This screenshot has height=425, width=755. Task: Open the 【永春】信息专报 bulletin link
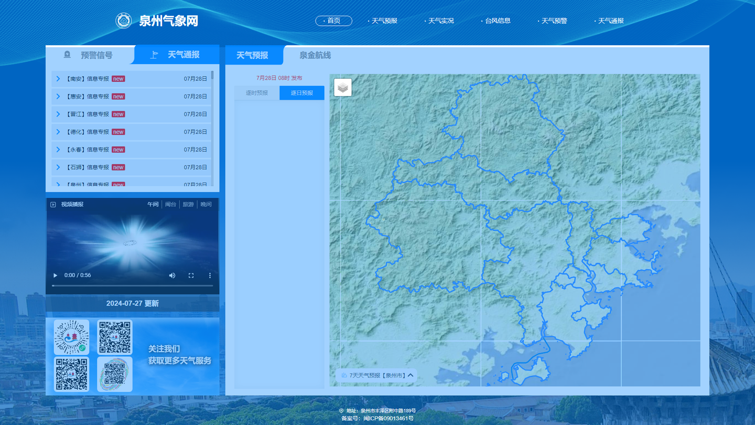[x=87, y=150]
